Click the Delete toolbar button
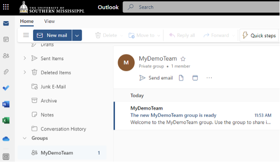This screenshot has width=280, height=165. tap(106, 35)
